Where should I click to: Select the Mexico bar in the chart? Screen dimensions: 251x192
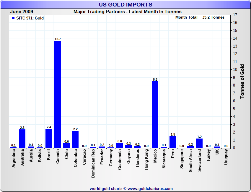pyautogui.click(x=155, y=115)
